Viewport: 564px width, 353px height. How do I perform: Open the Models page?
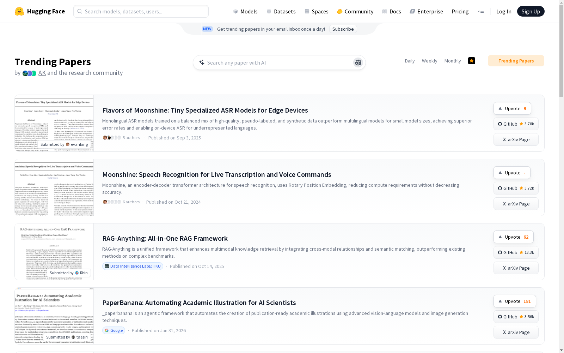[x=245, y=11]
